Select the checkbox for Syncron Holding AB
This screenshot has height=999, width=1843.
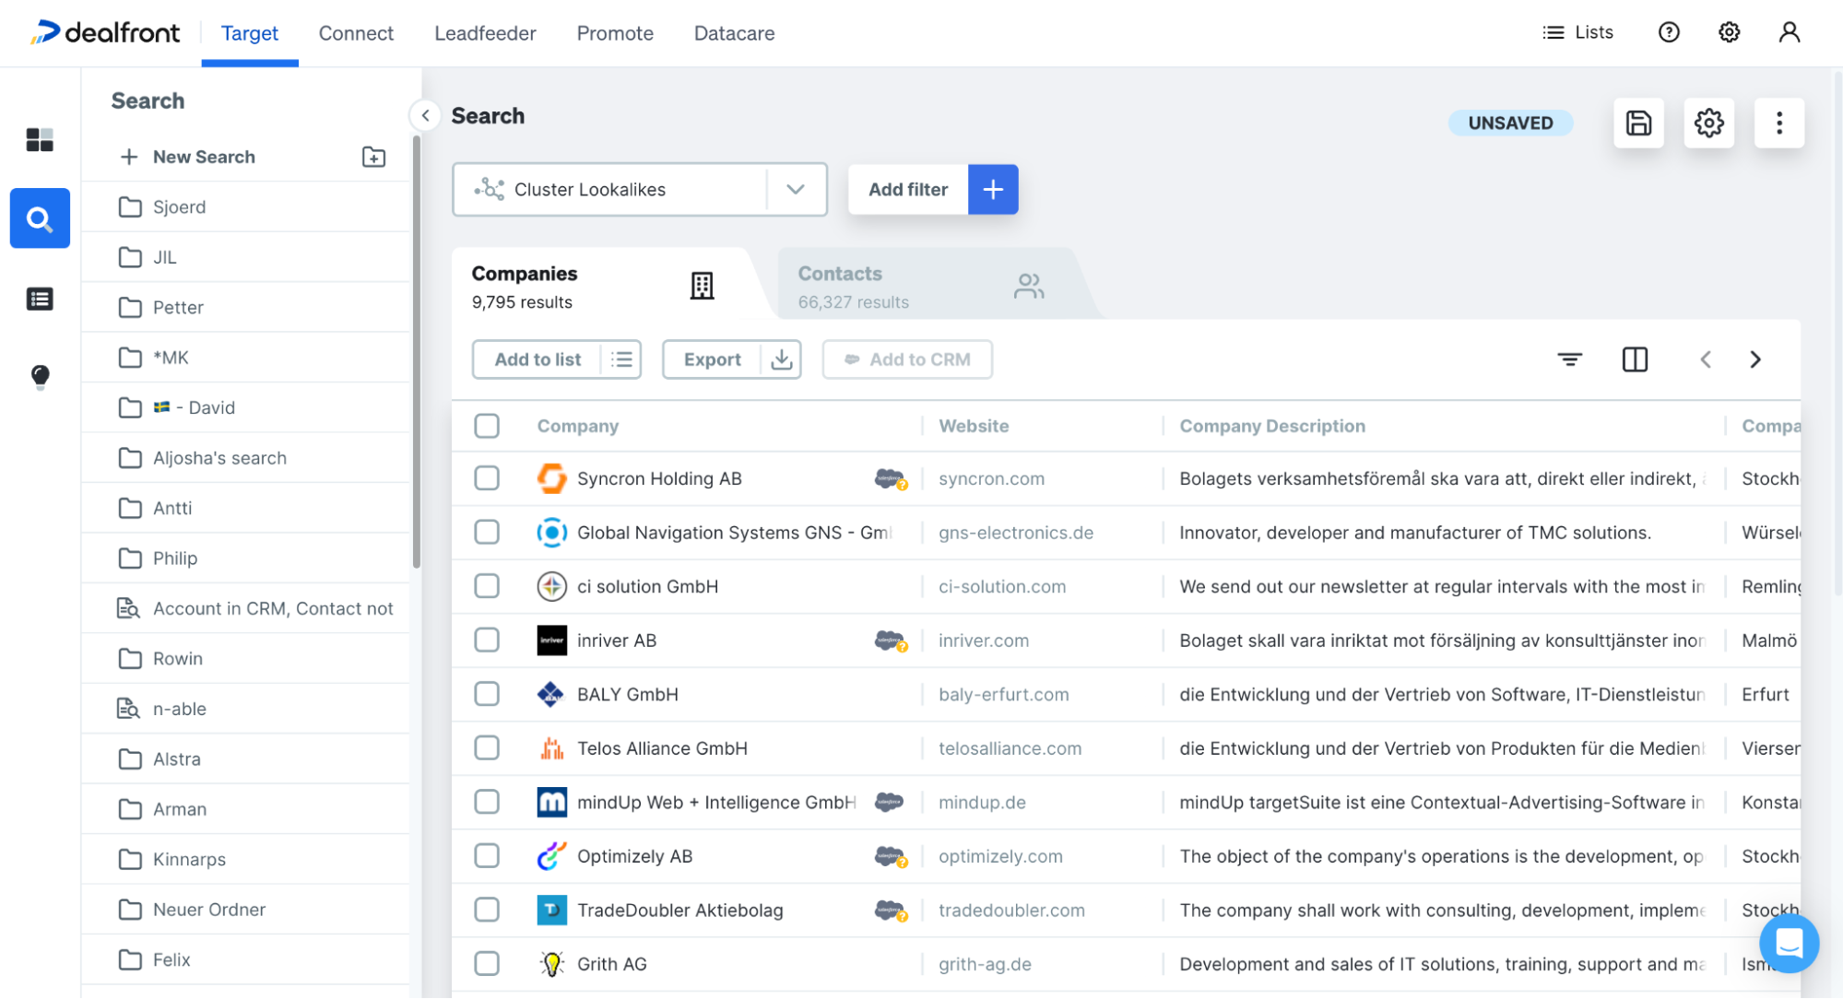[x=487, y=478]
